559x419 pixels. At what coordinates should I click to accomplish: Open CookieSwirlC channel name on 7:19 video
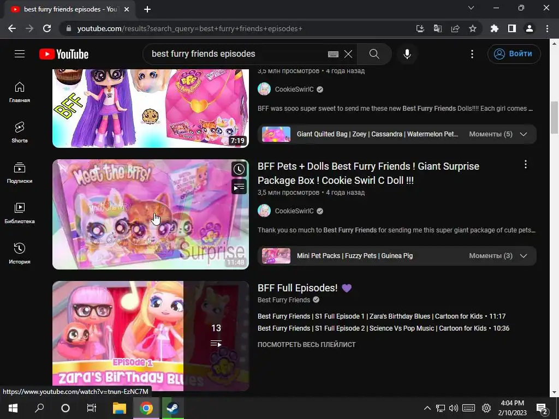click(x=294, y=89)
